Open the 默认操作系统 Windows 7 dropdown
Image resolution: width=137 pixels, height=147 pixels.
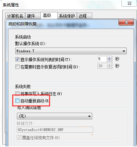click(71, 51)
